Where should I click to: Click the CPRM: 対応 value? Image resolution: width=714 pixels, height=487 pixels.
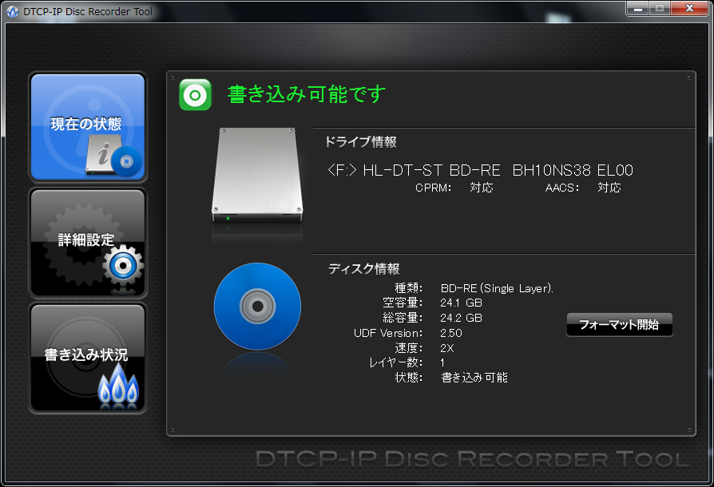482,188
